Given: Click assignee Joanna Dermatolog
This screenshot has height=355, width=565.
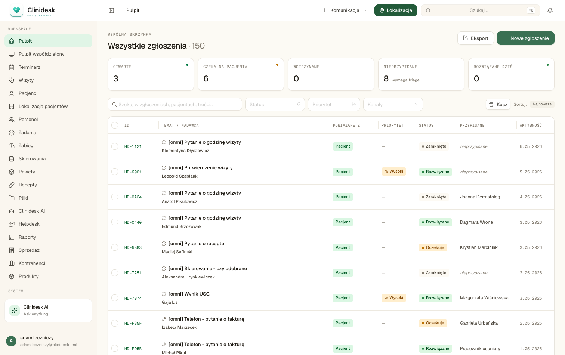Looking at the screenshot, I should (480, 197).
